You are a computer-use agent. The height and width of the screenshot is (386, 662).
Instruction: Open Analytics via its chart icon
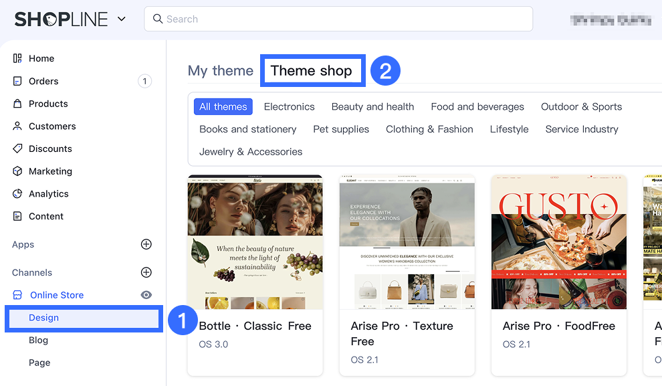coord(17,194)
